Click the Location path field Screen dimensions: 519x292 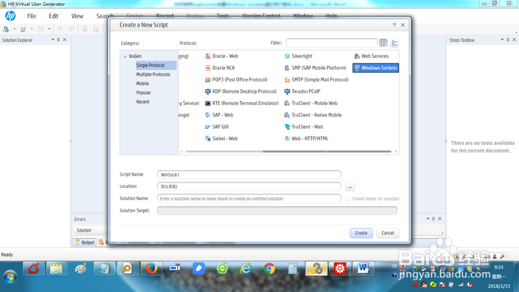pyautogui.click(x=249, y=187)
